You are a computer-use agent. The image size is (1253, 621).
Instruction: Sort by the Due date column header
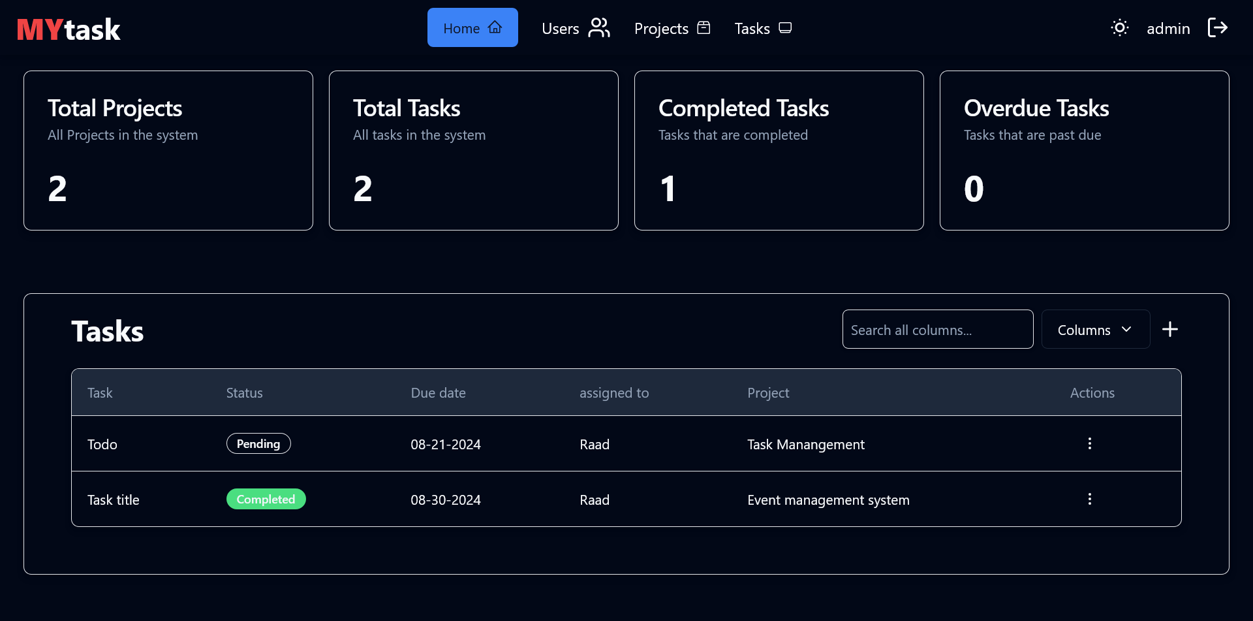(x=438, y=393)
